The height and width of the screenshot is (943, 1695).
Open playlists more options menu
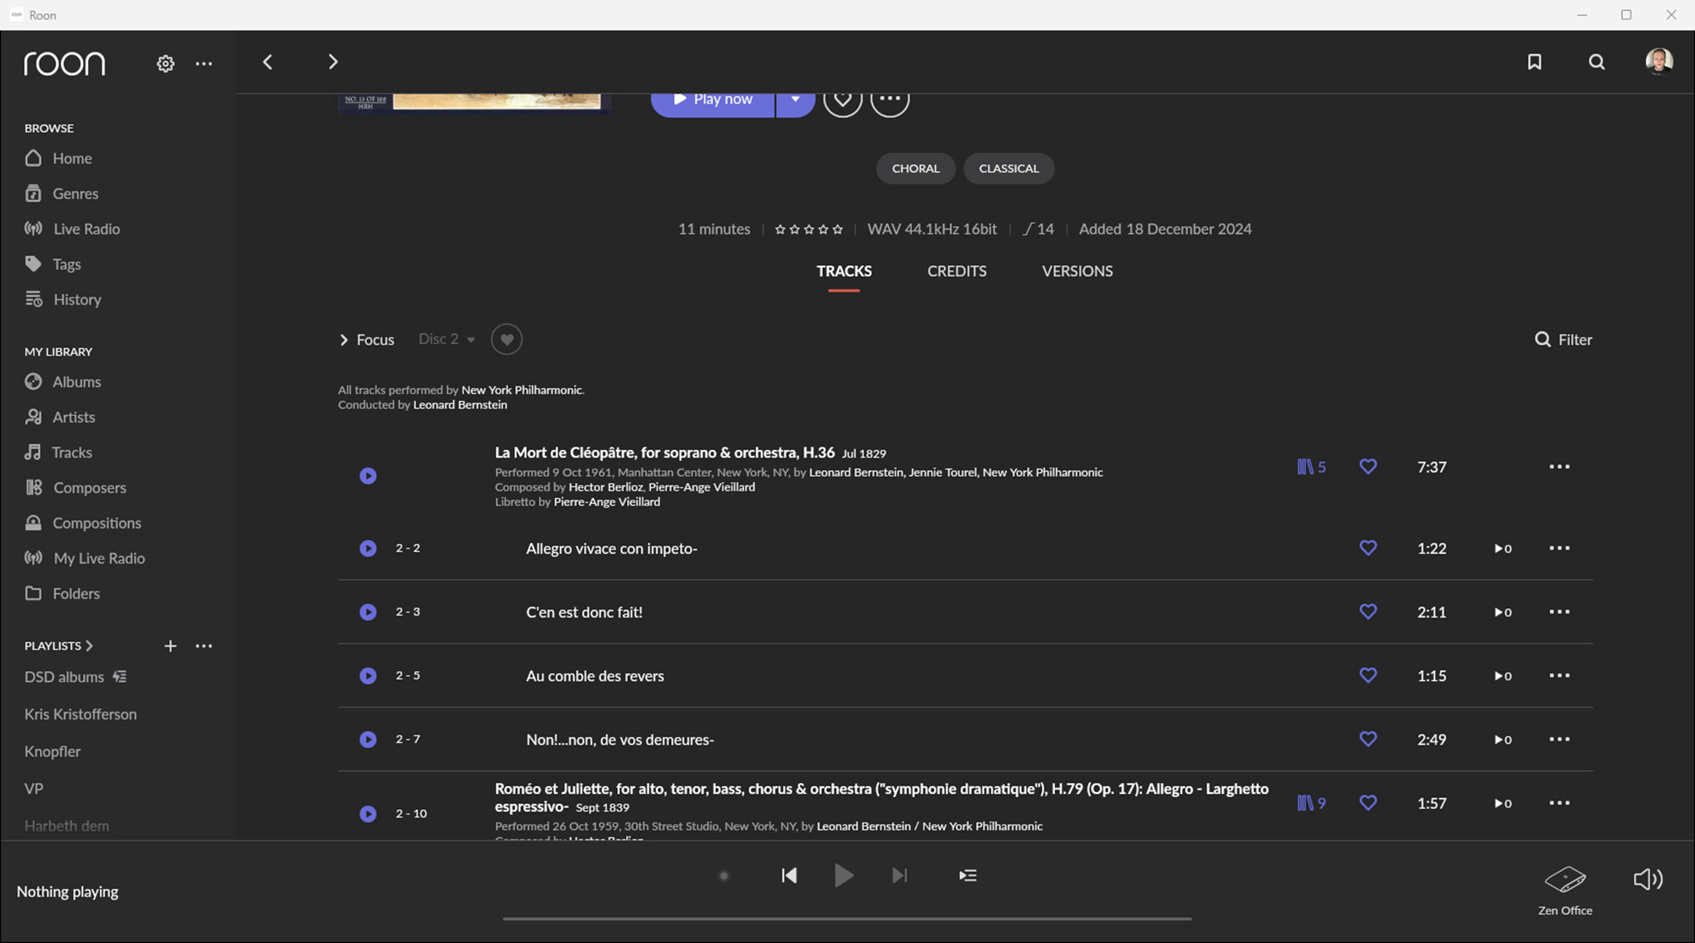(x=204, y=646)
